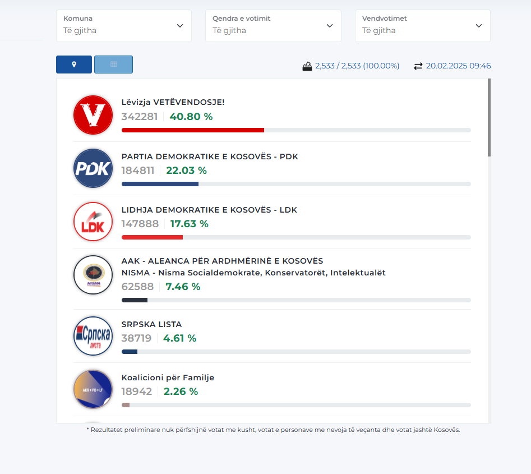This screenshot has height=474, width=531.
Task: Switch to table grid view
Action: (113, 65)
